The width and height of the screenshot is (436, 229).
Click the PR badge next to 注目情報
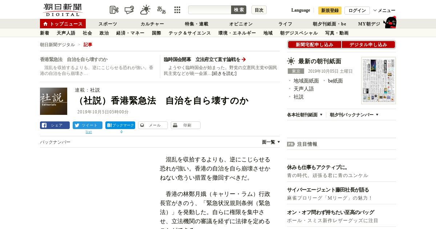291,144
